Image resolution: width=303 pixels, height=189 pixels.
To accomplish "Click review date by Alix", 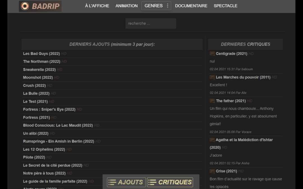I will tap(228, 93).
